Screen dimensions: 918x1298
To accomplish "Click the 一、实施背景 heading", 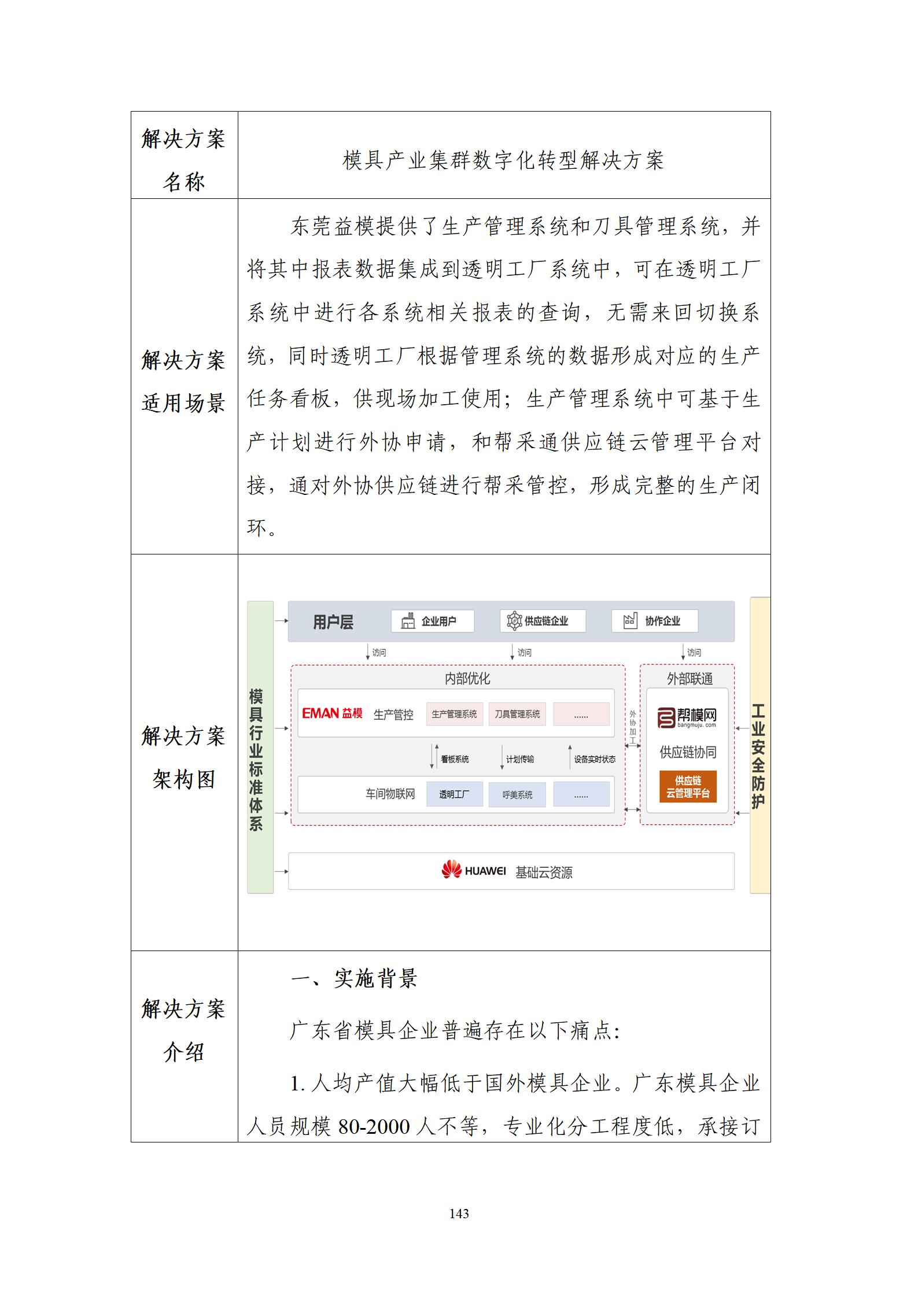I will tap(354, 979).
